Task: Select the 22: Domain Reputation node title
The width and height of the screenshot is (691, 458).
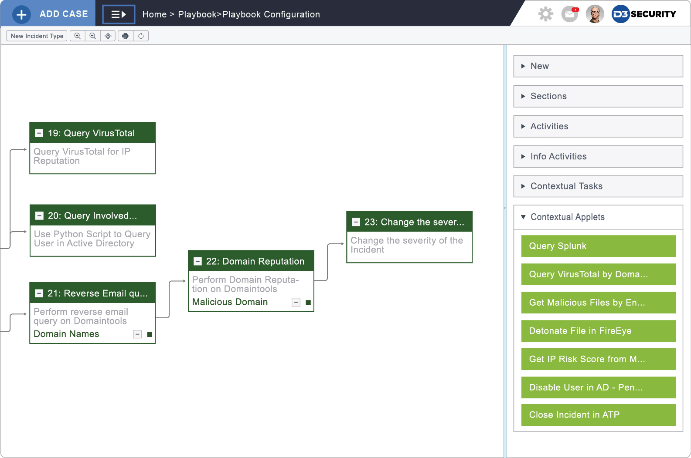Action: coord(255,262)
